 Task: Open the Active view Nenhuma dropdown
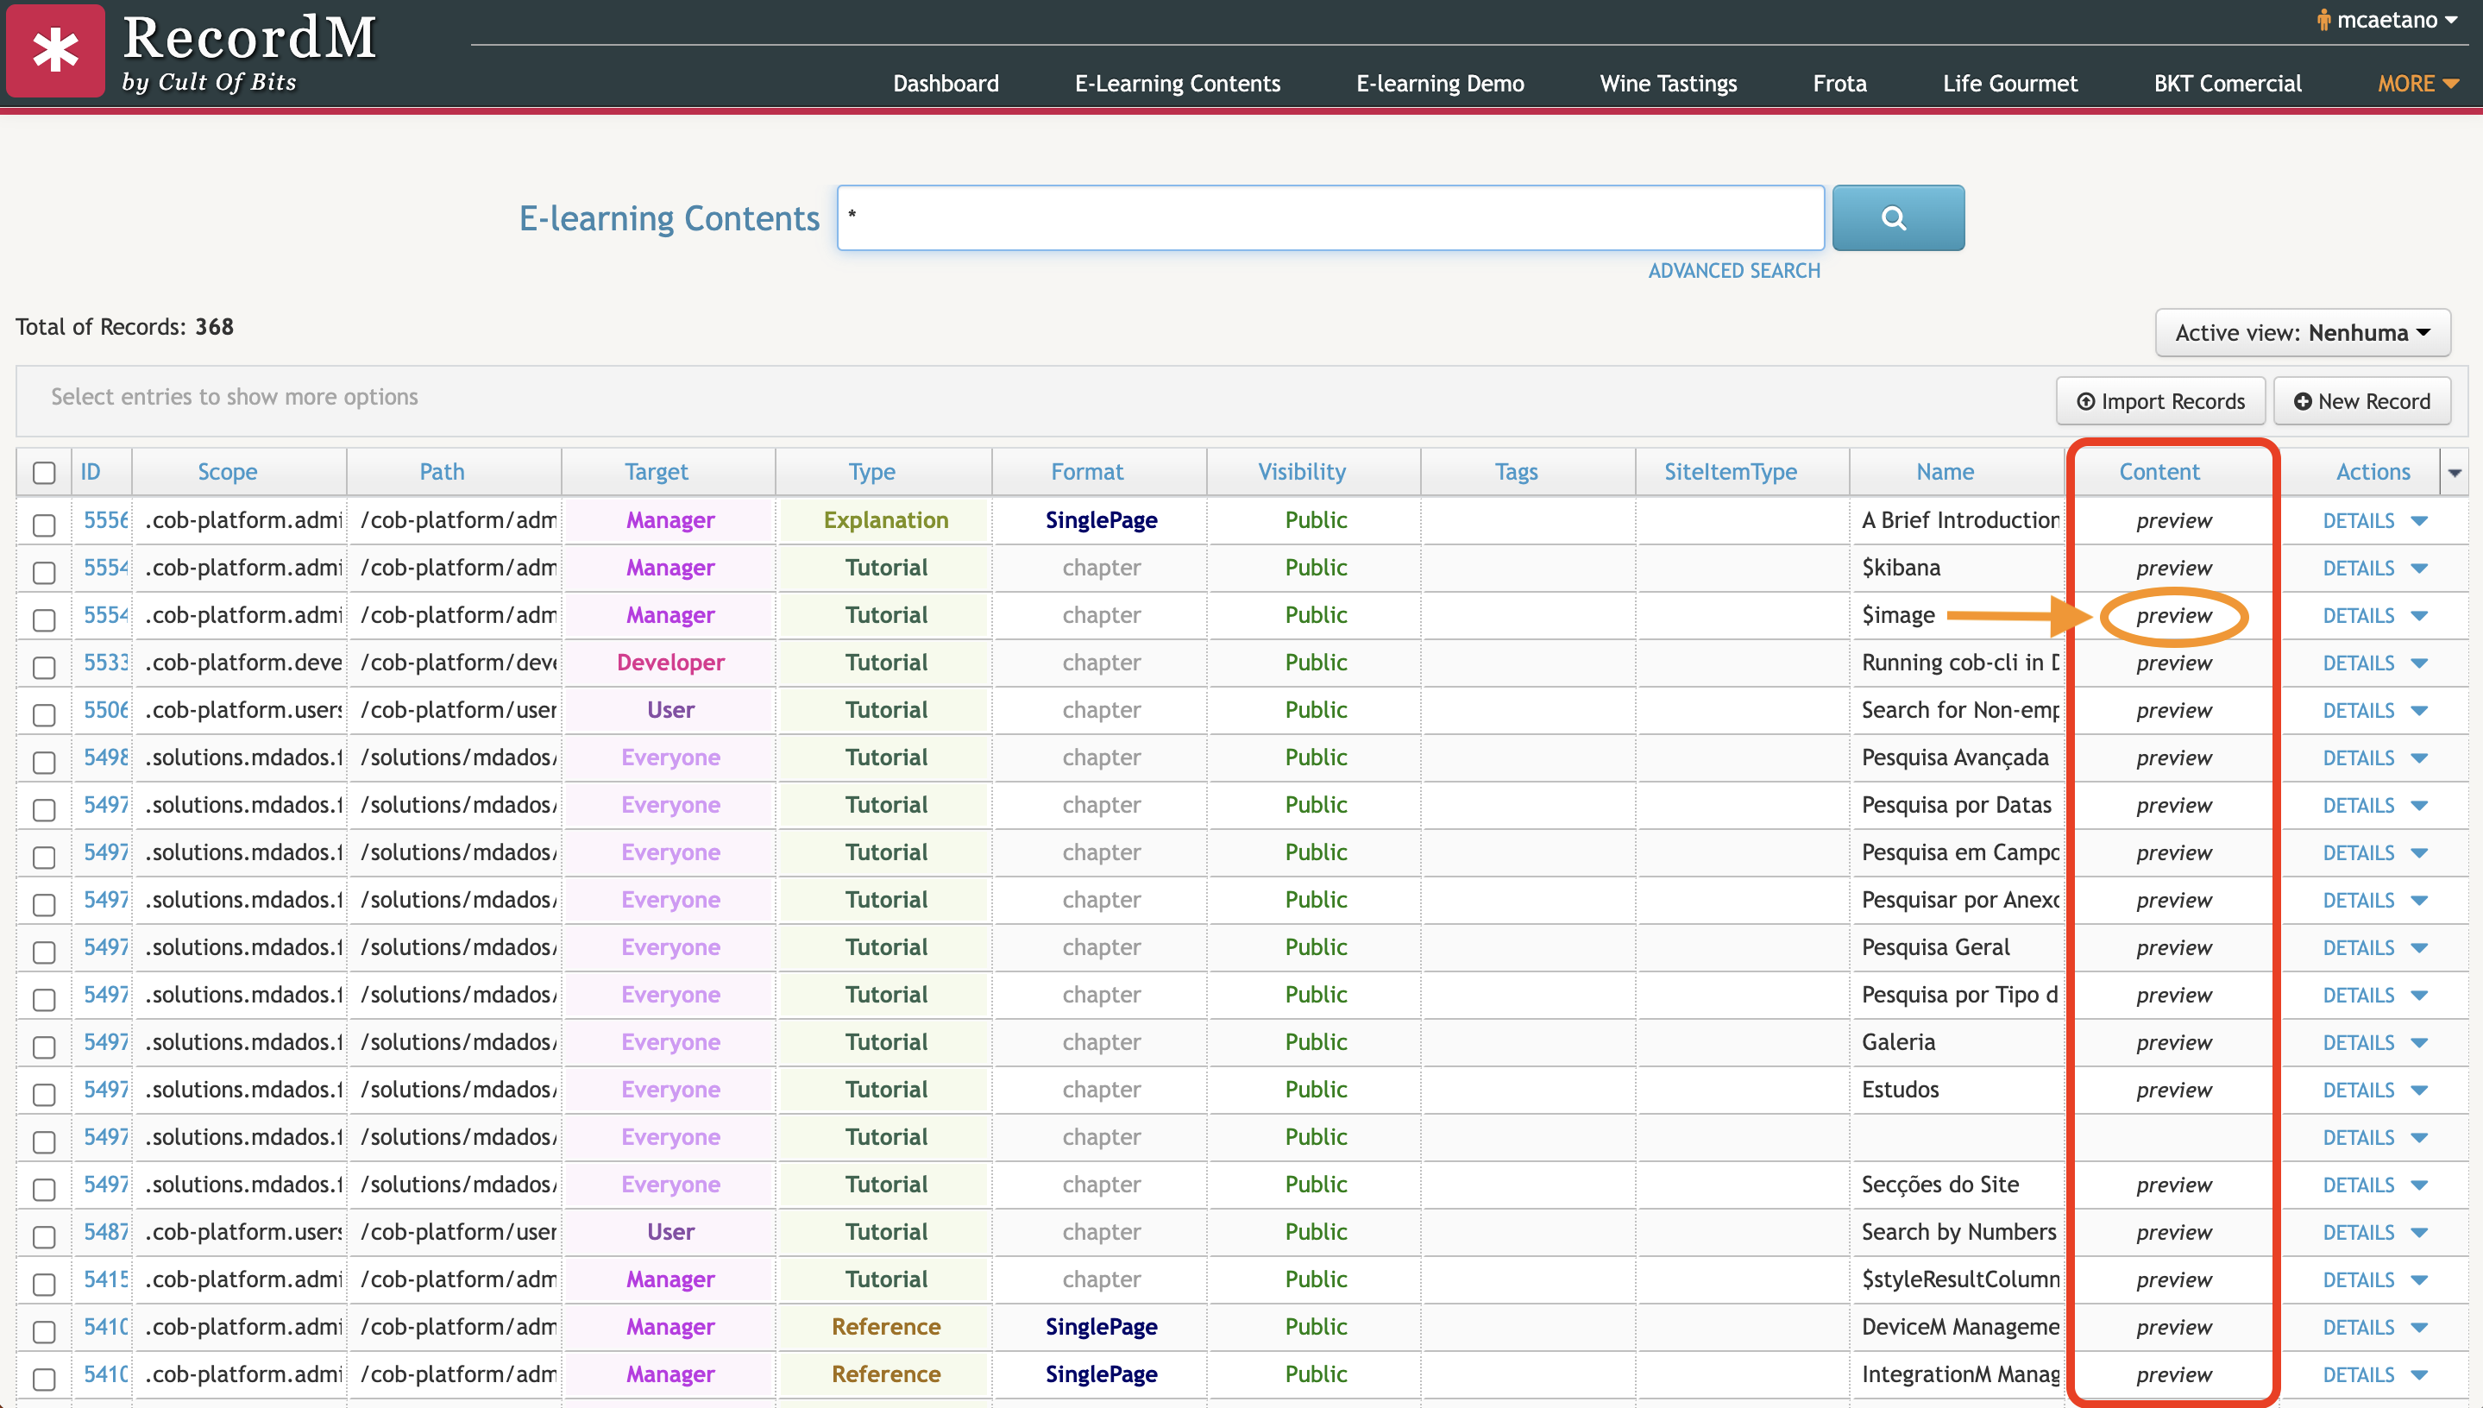pos(2302,333)
